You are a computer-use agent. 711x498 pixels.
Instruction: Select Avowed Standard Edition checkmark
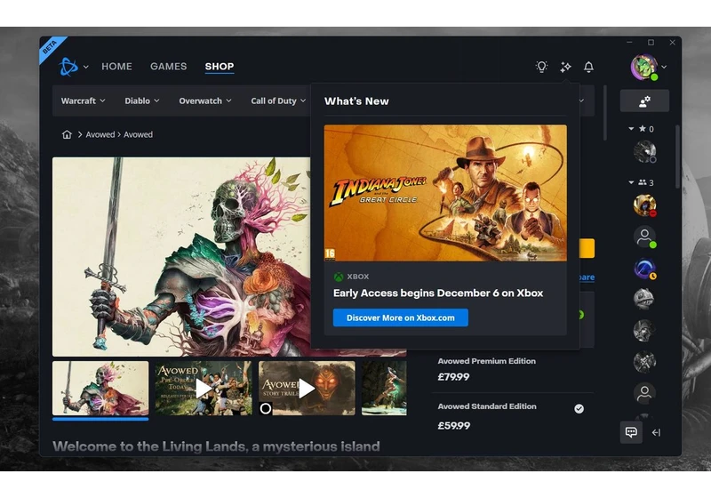(x=579, y=409)
